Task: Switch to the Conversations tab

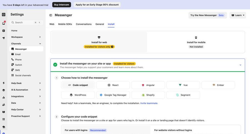Action: 84,24
